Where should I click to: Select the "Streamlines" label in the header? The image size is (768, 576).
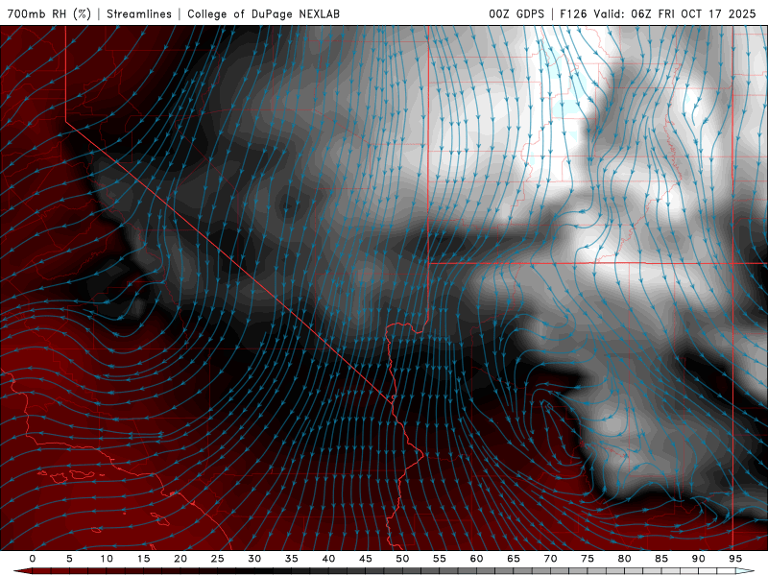point(139,13)
